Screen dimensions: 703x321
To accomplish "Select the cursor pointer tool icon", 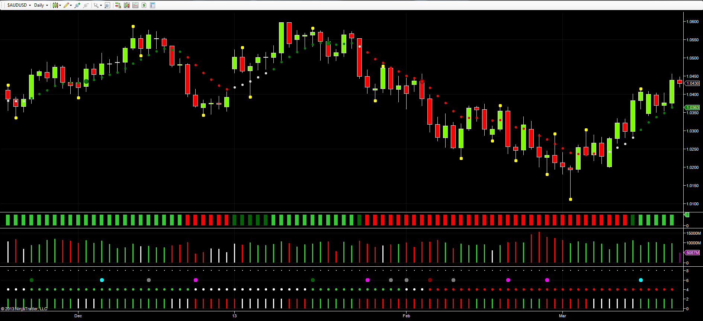I will click(96, 5).
